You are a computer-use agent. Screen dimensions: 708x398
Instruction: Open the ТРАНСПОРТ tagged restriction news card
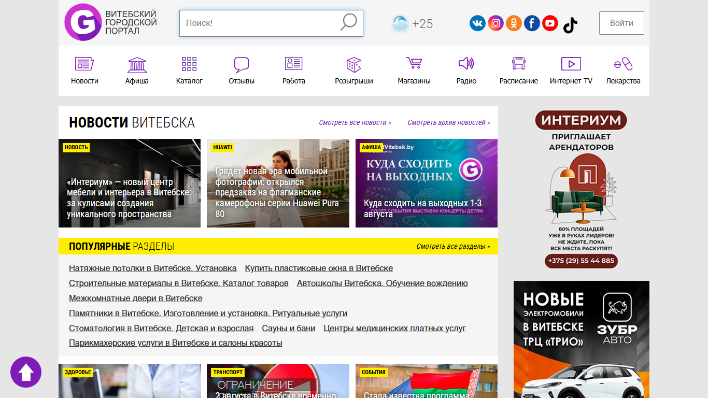point(278,381)
